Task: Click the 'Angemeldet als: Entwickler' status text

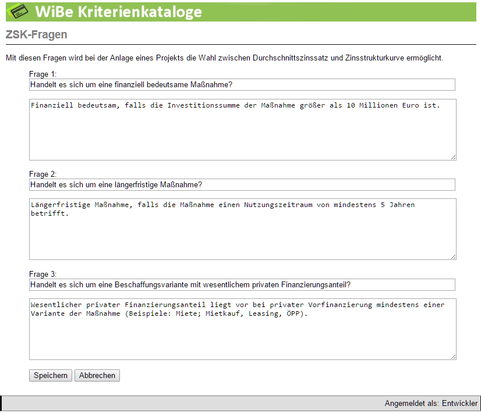Action: click(430, 404)
